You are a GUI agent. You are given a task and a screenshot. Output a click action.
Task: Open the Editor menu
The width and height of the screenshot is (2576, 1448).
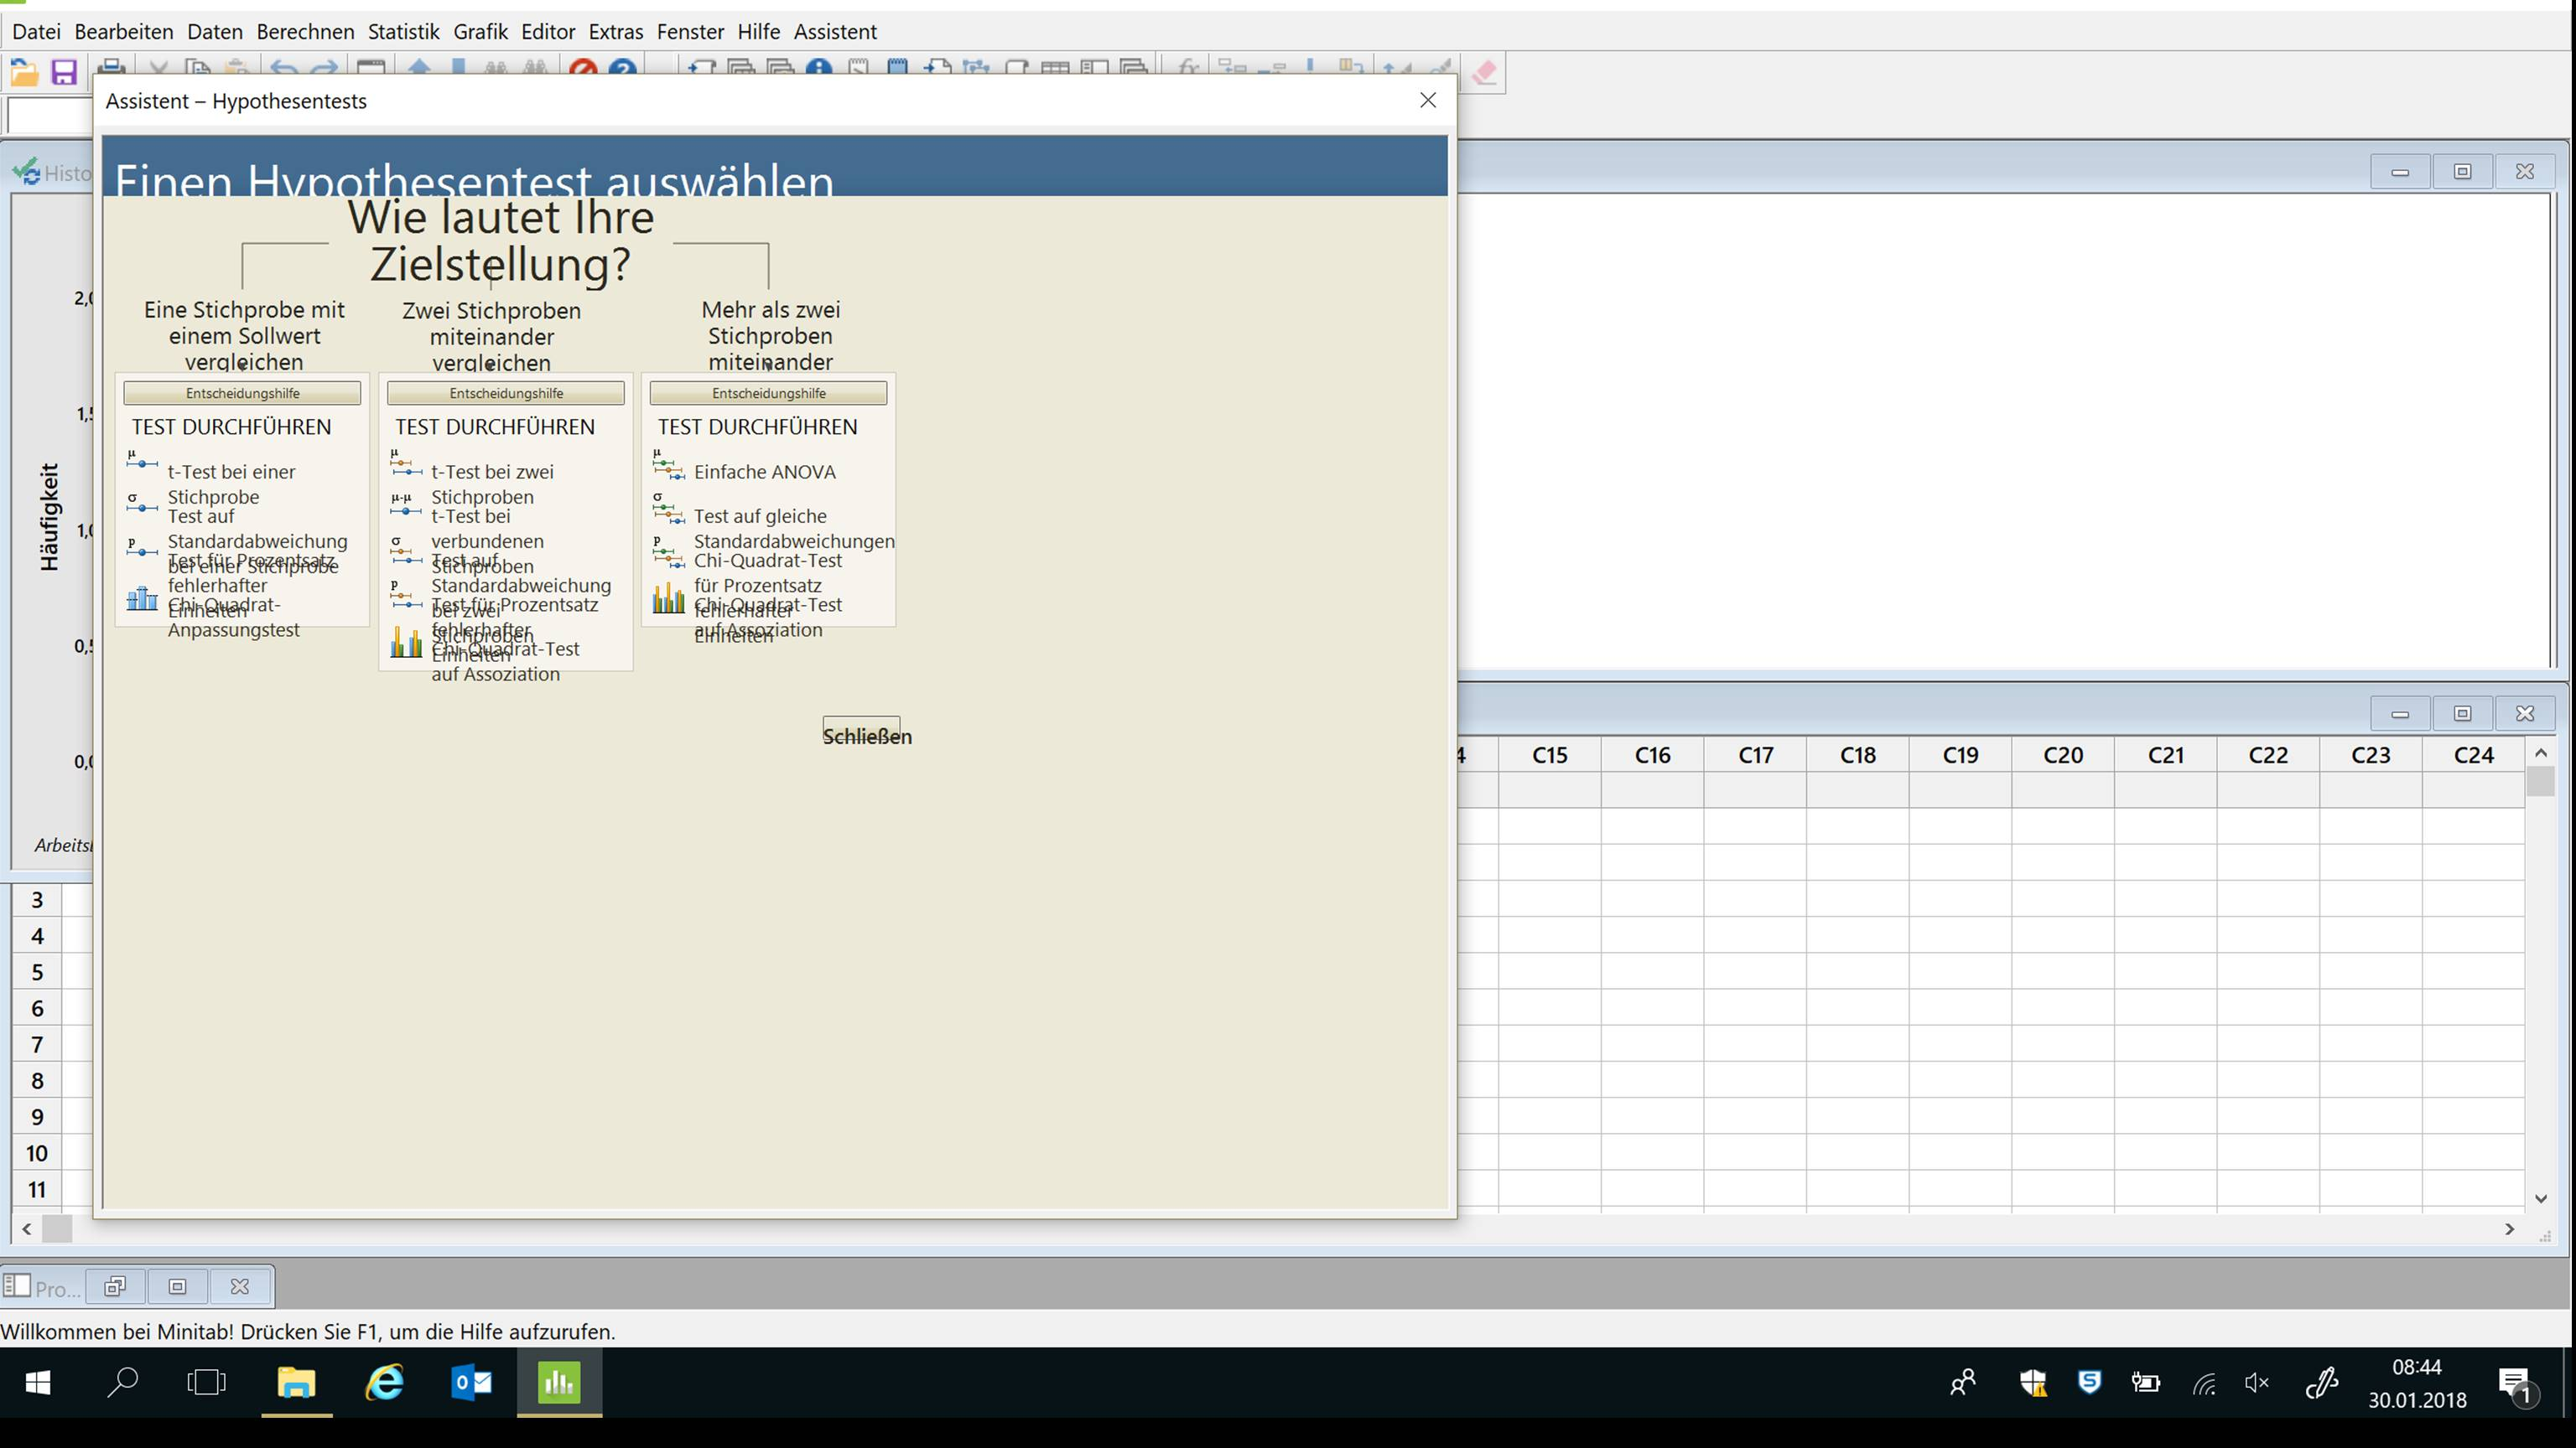548,31
